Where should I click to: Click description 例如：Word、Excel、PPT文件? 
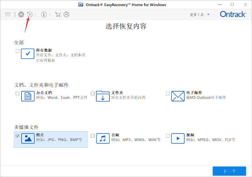pos(62,98)
